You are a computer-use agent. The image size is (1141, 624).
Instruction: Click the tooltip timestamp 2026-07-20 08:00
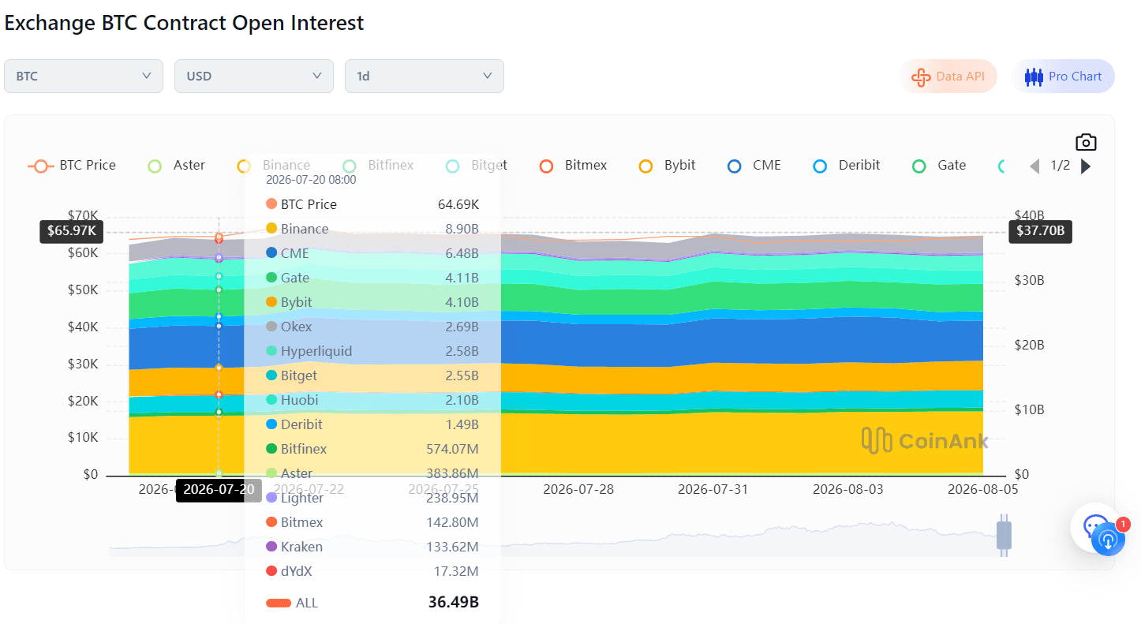(311, 180)
